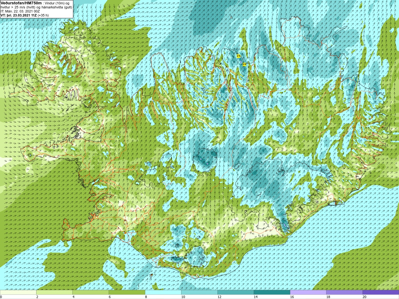
Task: Click the '12' scale label
Action: (219, 297)
